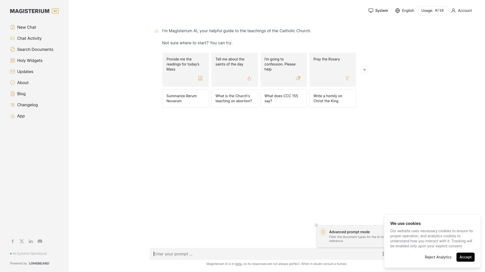Expand prompt input options
Viewport: 485px width, 272px height.
point(384,254)
